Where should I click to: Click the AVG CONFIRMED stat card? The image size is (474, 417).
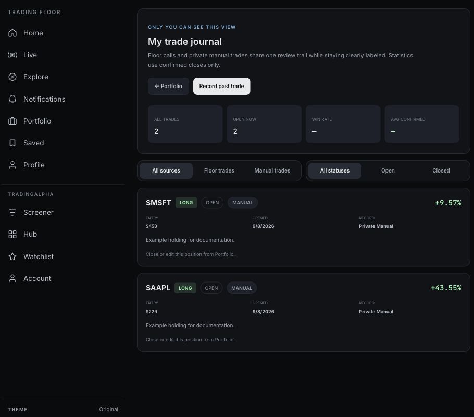[422, 124]
